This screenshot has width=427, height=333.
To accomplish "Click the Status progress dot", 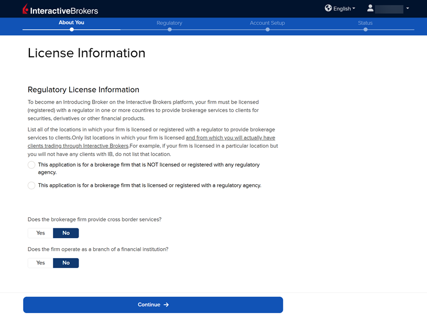I will click(x=366, y=30).
